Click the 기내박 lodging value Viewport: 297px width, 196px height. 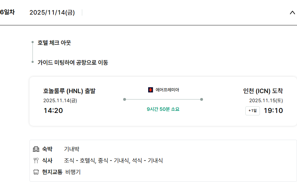tap(71, 149)
